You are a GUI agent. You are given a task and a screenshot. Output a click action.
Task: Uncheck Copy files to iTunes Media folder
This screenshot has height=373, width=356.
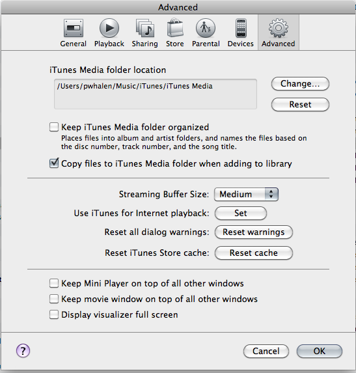(54, 163)
